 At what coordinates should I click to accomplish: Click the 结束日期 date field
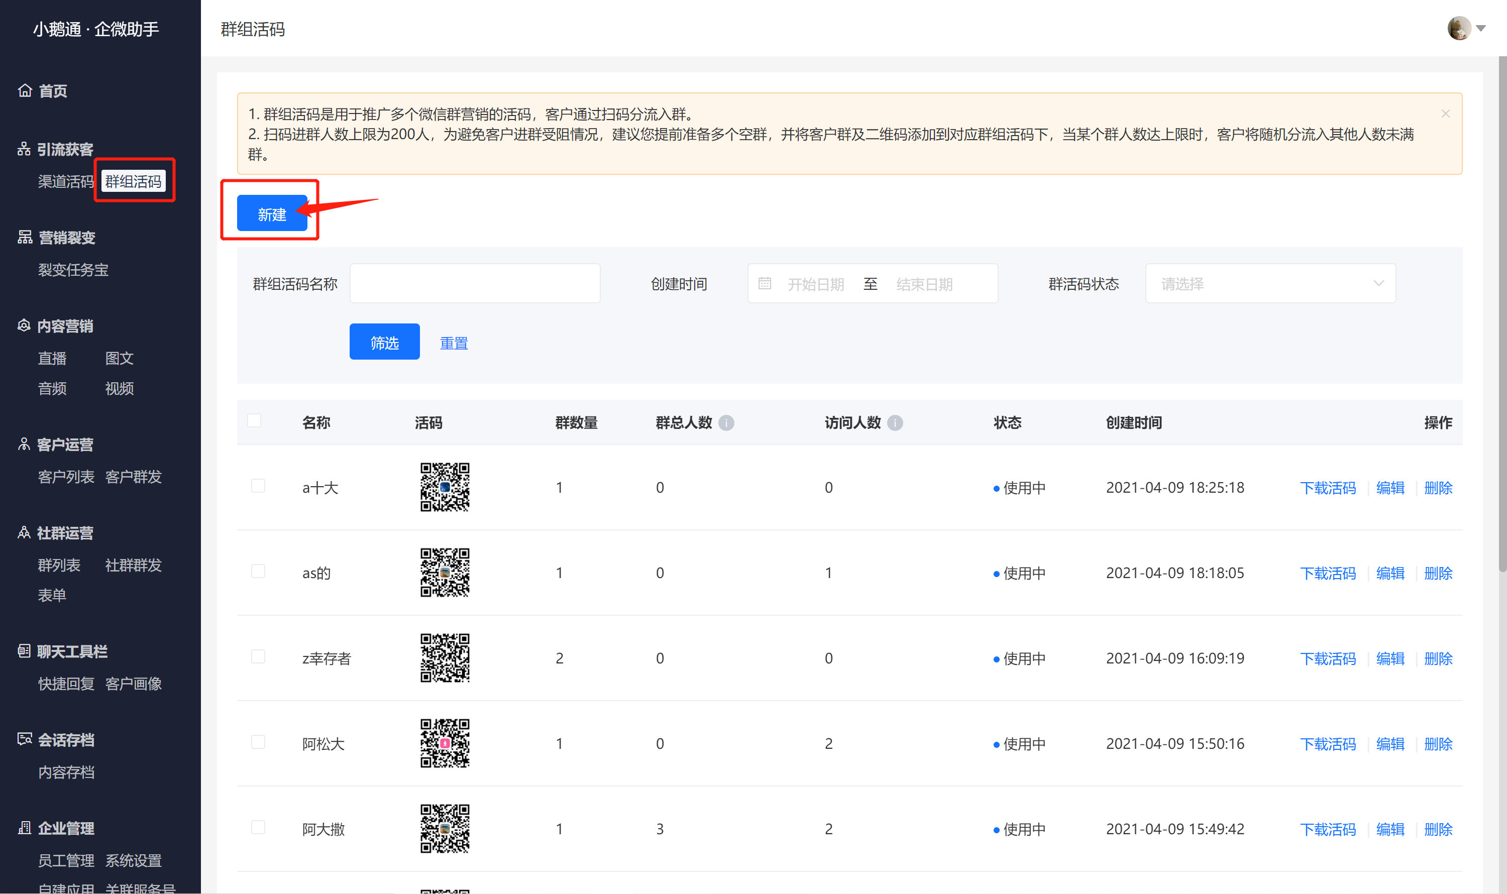click(x=924, y=284)
